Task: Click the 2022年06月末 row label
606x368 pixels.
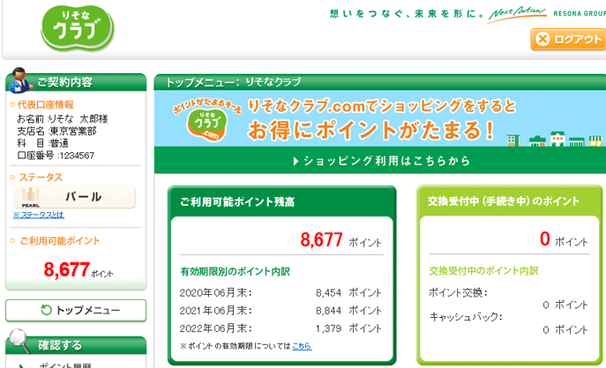Action: tap(215, 328)
